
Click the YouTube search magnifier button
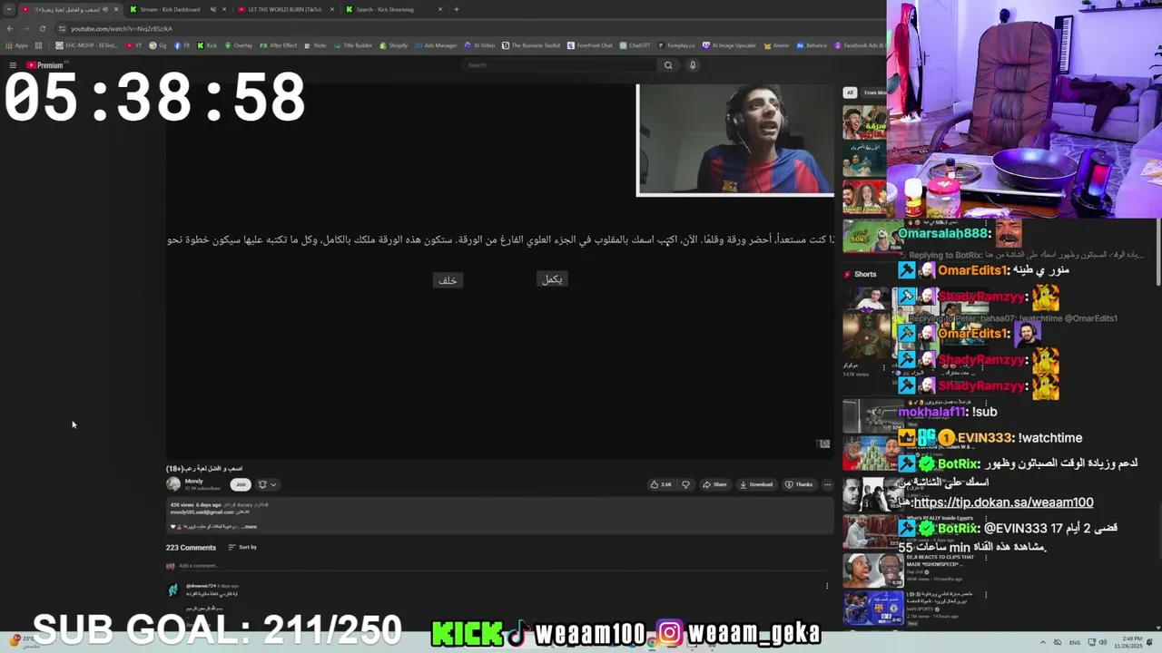(668, 65)
